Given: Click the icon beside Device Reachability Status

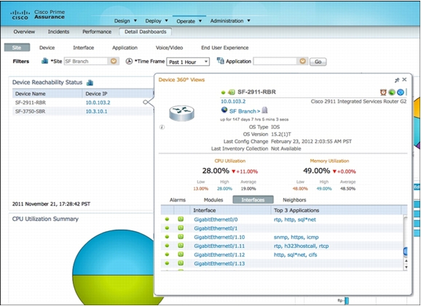Looking at the screenshot, I should tap(90, 83).
